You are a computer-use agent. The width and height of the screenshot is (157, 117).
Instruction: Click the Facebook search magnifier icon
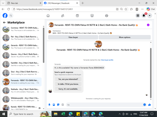11,16
